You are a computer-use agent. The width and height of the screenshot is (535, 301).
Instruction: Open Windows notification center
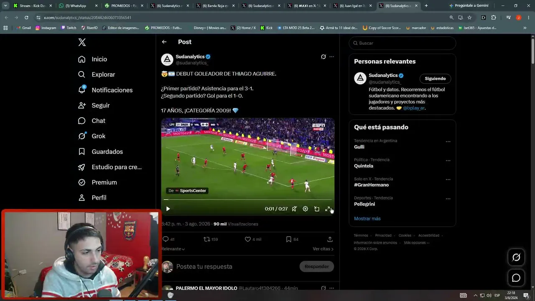(526, 295)
